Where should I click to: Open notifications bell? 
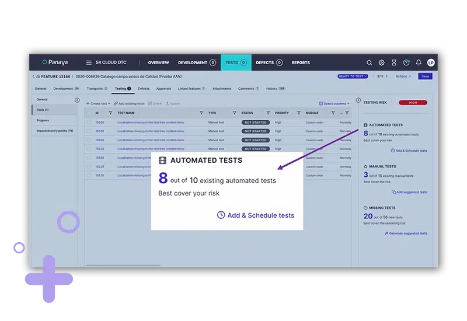tap(419, 62)
